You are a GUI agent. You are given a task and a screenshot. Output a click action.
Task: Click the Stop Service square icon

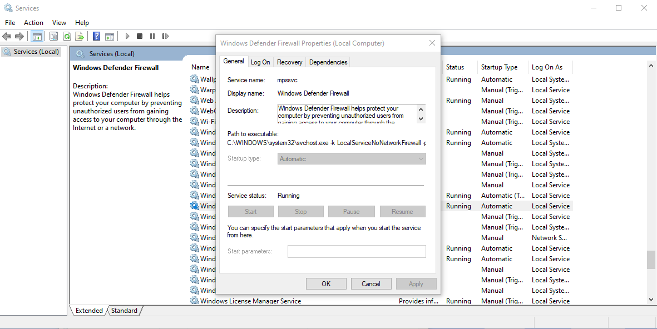pyautogui.click(x=139, y=37)
